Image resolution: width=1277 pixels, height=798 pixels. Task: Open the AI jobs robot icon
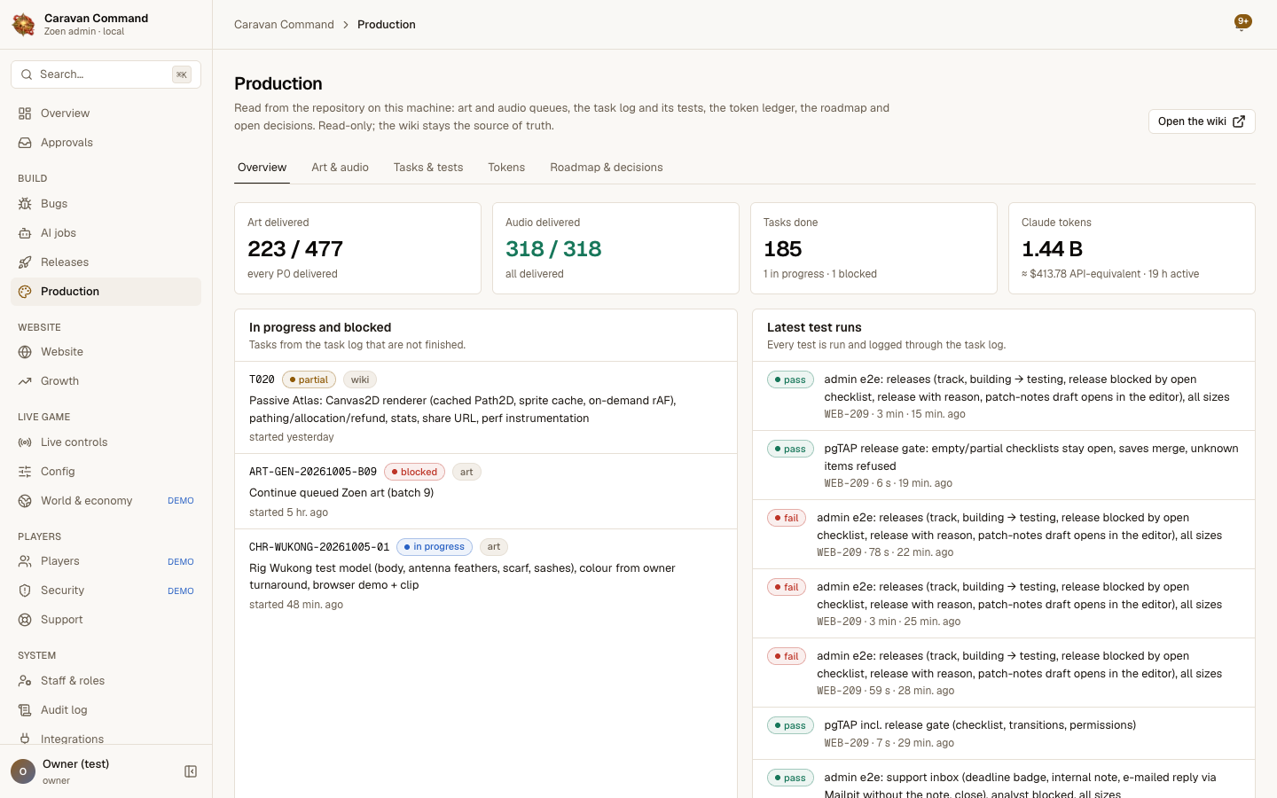[25, 233]
